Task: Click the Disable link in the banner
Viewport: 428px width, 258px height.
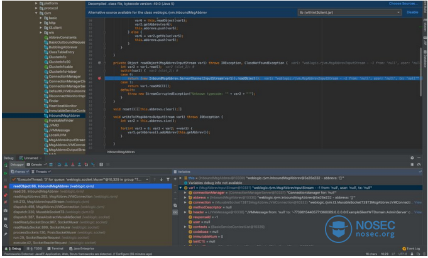Action: click(x=412, y=12)
